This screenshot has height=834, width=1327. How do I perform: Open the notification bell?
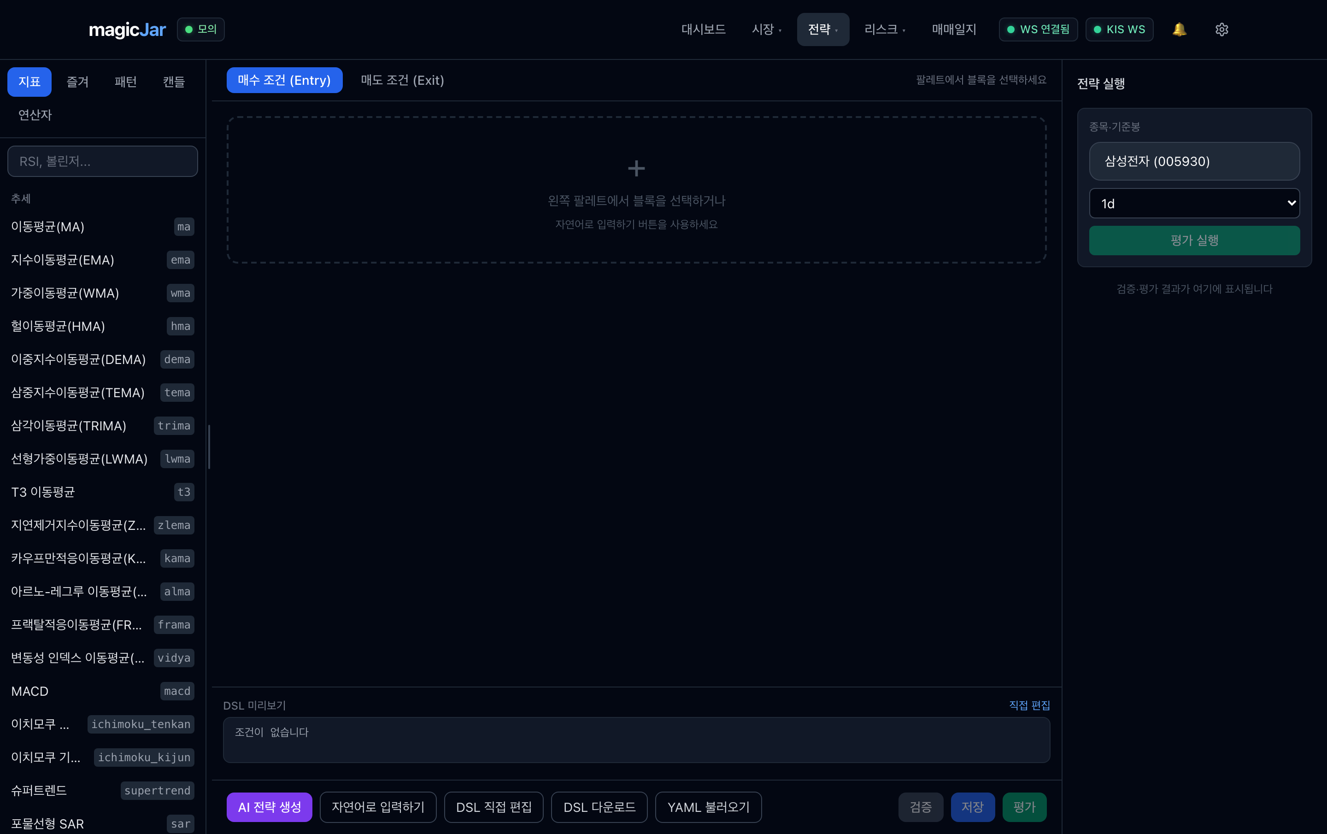(1179, 29)
